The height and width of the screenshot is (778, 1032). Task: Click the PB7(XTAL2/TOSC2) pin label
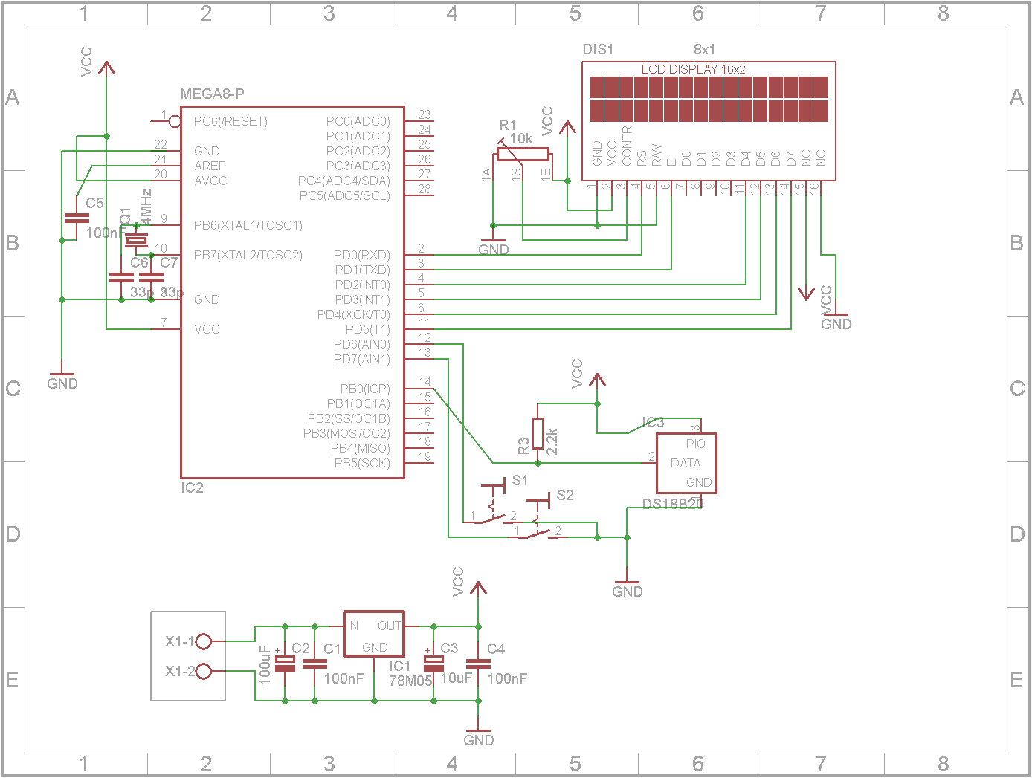[248, 255]
